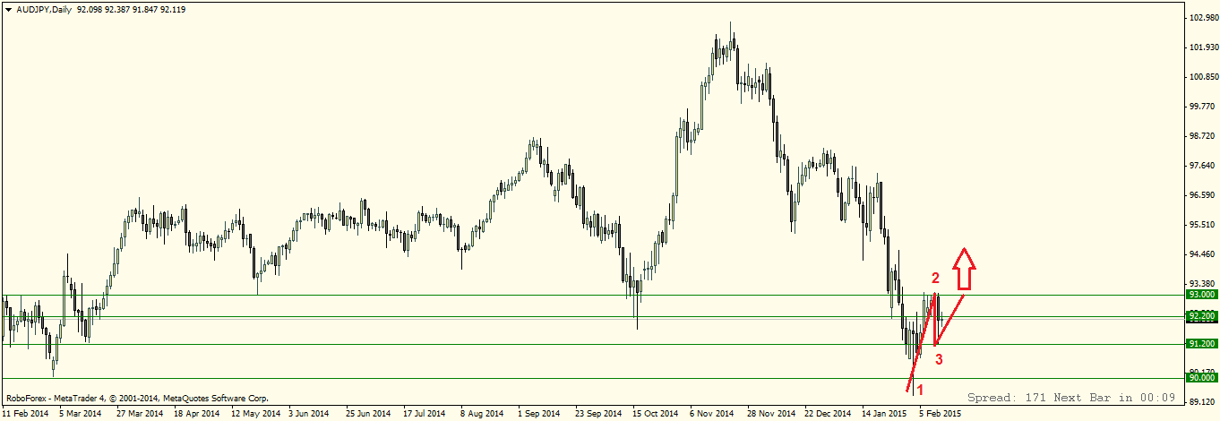Click the 96.590 price scale label
The width and height of the screenshot is (1220, 421).
click(1202, 195)
